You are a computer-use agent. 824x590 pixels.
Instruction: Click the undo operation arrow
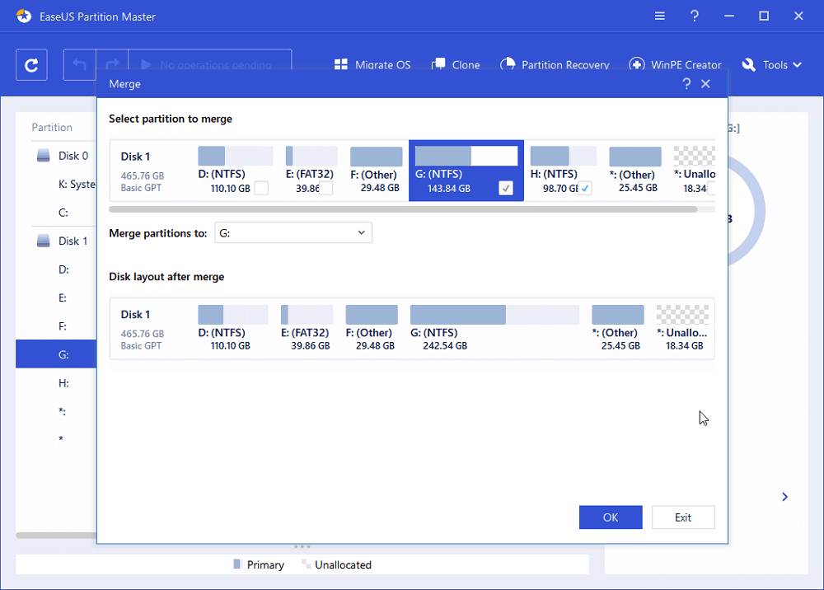point(79,64)
